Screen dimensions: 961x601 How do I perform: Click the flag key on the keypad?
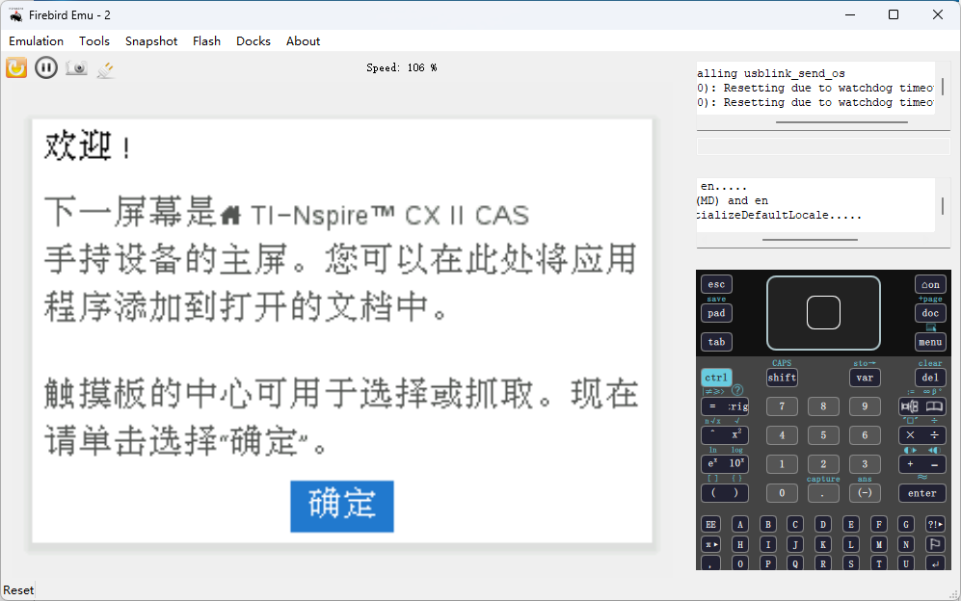tap(935, 544)
